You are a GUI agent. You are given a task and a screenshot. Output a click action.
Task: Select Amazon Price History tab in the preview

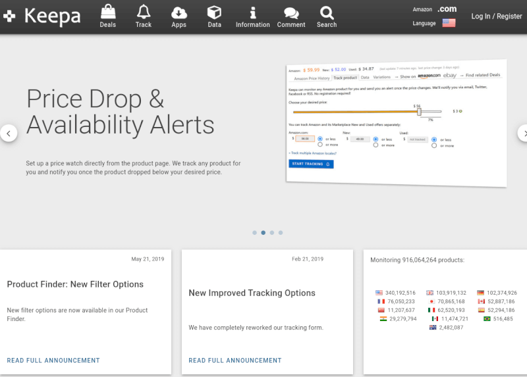coord(312,78)
